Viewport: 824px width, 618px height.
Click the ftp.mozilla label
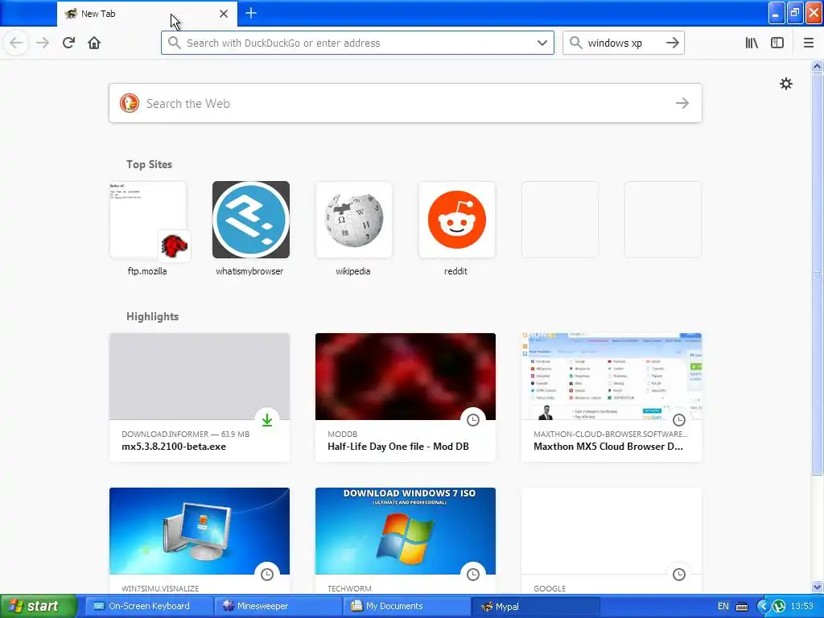click(x=147, y=271)
